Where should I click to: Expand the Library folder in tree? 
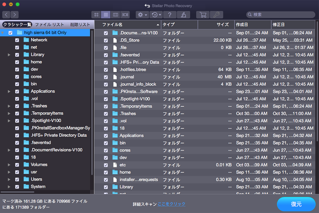pos(9,54)
